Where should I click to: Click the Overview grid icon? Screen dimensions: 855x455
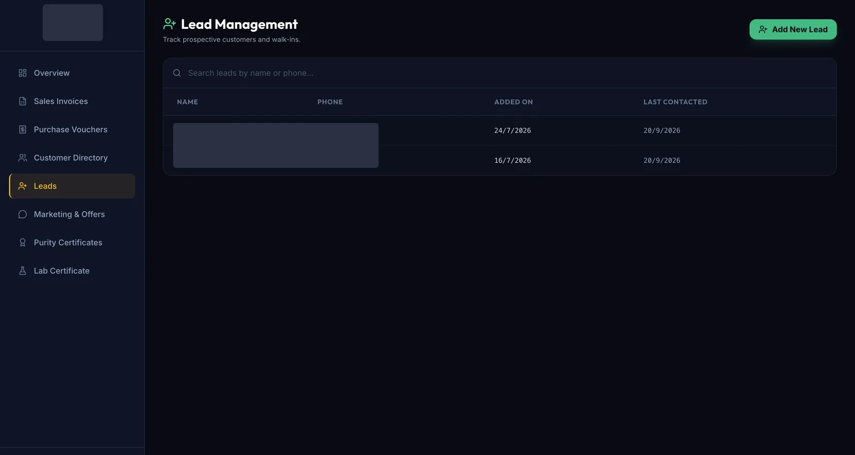pyautogui.click(x=22, y=73)
